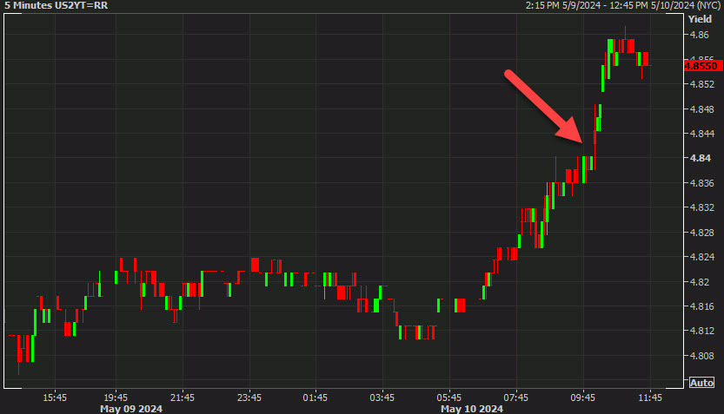Click the 'Yield' axis label
This screenshot has width=724, height=414.
click(x=700, y=19)
